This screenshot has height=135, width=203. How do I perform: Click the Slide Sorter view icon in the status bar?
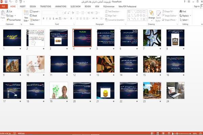tap(158, 133)
